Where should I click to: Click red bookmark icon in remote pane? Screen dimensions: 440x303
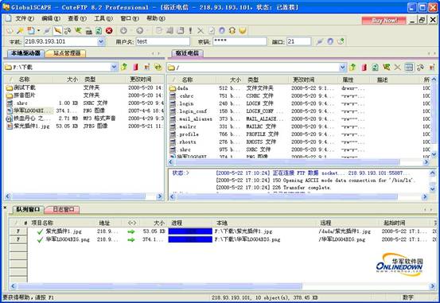click(364, 68)
